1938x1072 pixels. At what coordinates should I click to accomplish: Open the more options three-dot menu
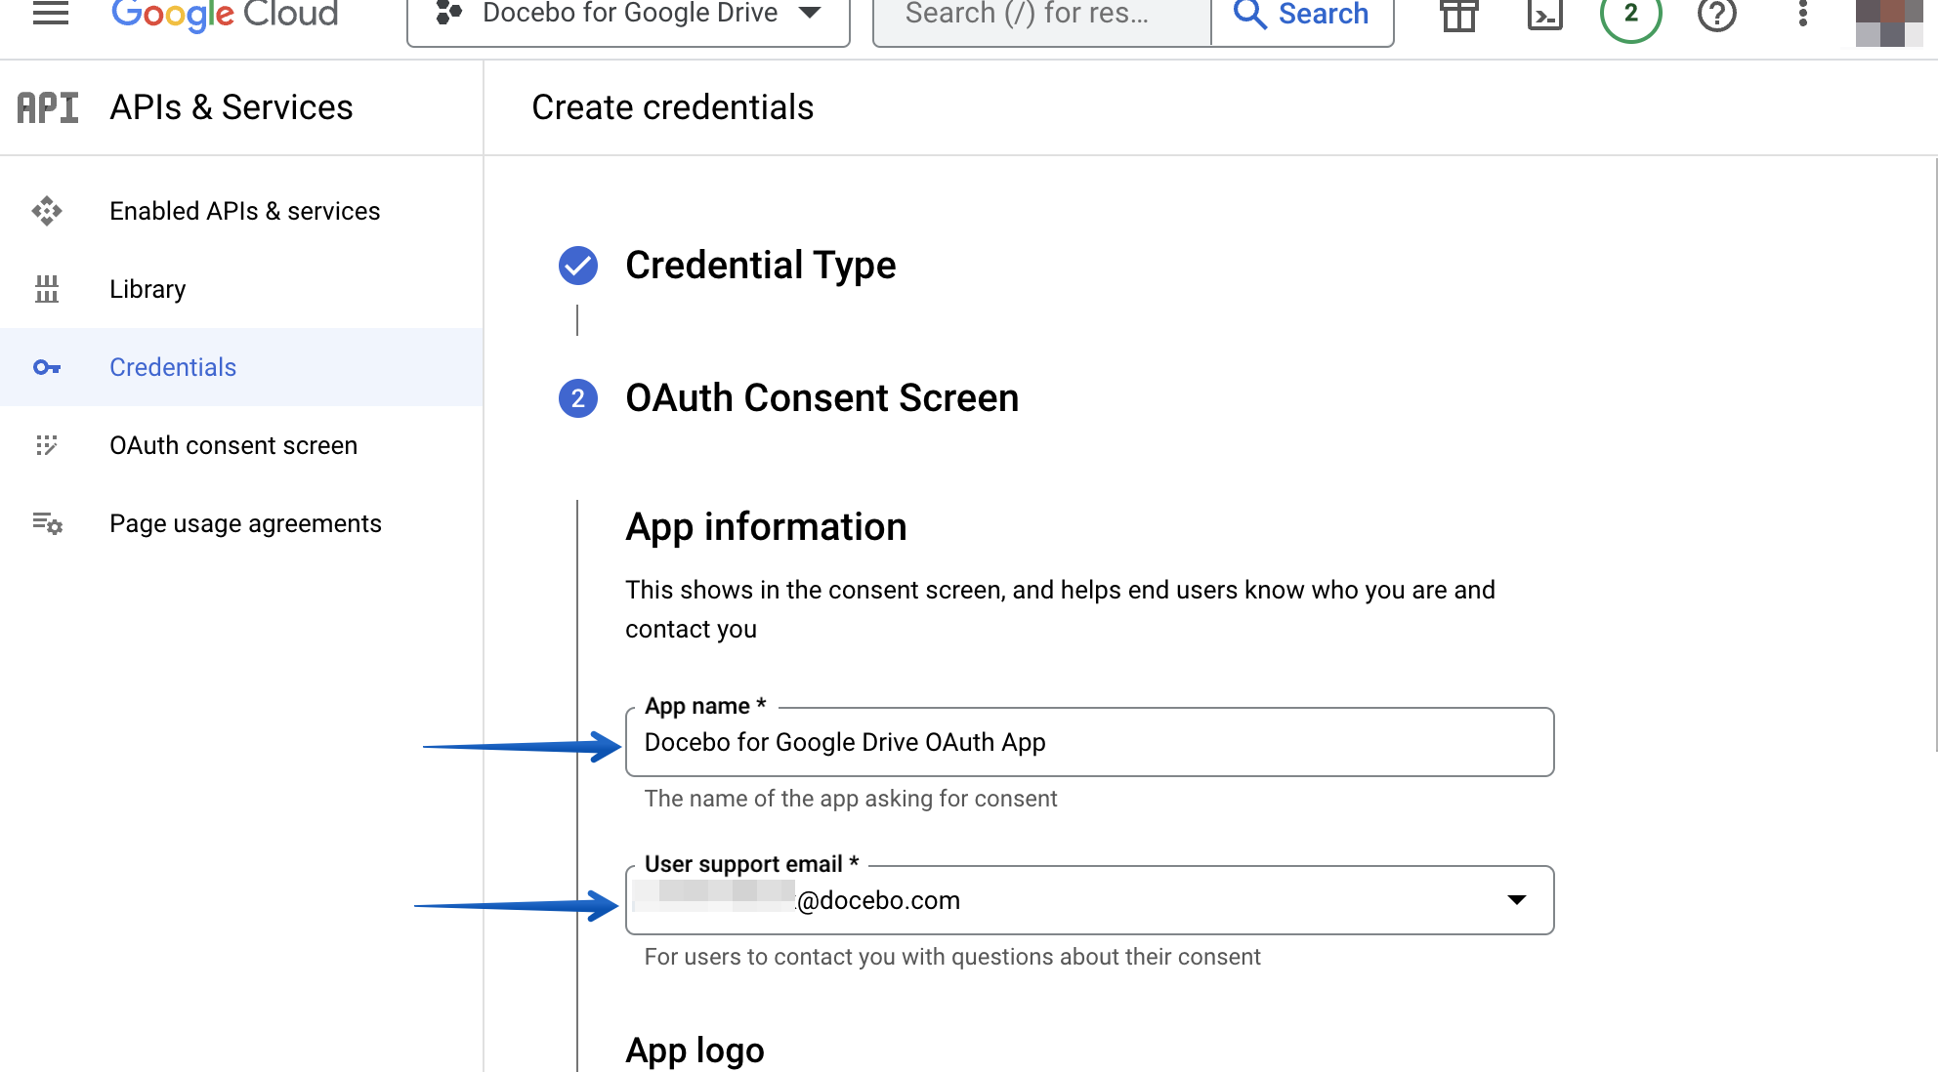(x=1801, y=15)
